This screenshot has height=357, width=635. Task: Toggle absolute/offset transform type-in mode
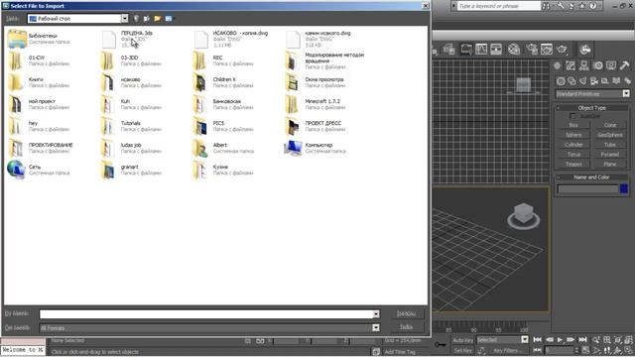coord(260,341)
